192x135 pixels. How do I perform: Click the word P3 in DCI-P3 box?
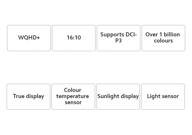119,41
